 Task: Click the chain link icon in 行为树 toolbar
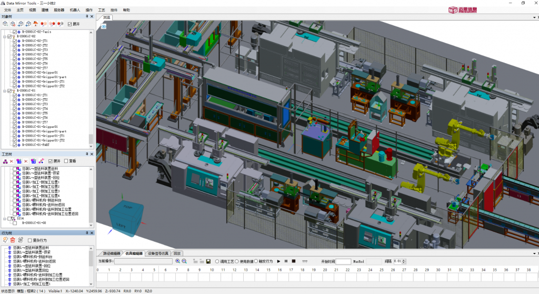[x=21, y=240]
